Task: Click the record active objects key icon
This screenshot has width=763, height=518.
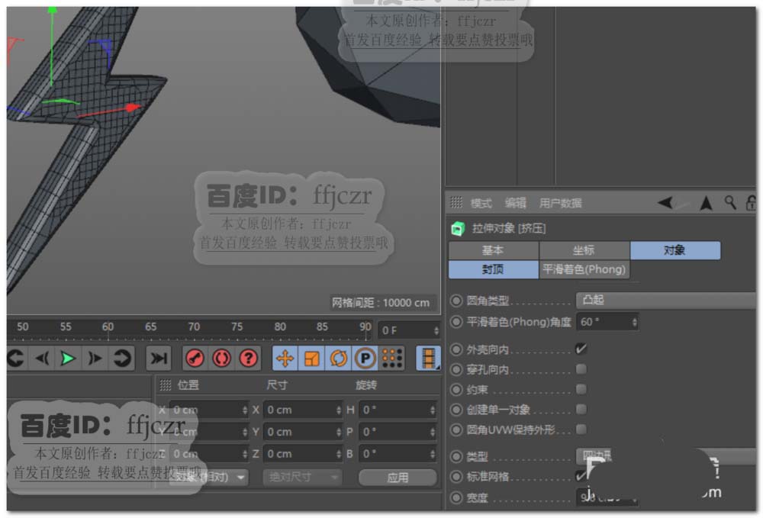Action: [x=195, y=358]
